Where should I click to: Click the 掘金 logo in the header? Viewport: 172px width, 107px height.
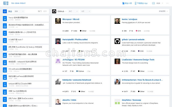coord(6,3)
